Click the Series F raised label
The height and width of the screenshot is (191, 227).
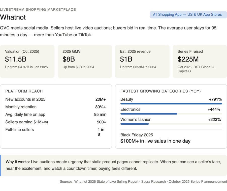[190, 51]
